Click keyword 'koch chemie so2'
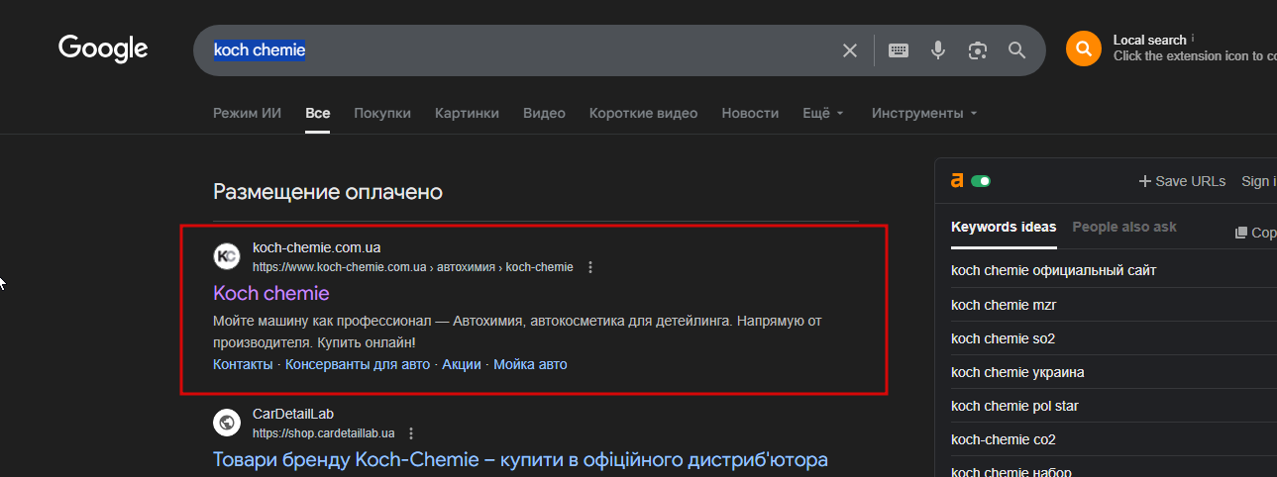The image size is (1277, 477). pyautogui.click(x=1004, y=338)
